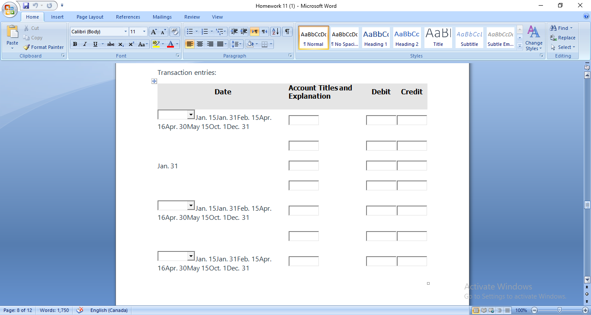Image resolution: width=591 pixels, height=315 pixels.
Task: Open the Review ribbon tab
Action: click(192, 16)
